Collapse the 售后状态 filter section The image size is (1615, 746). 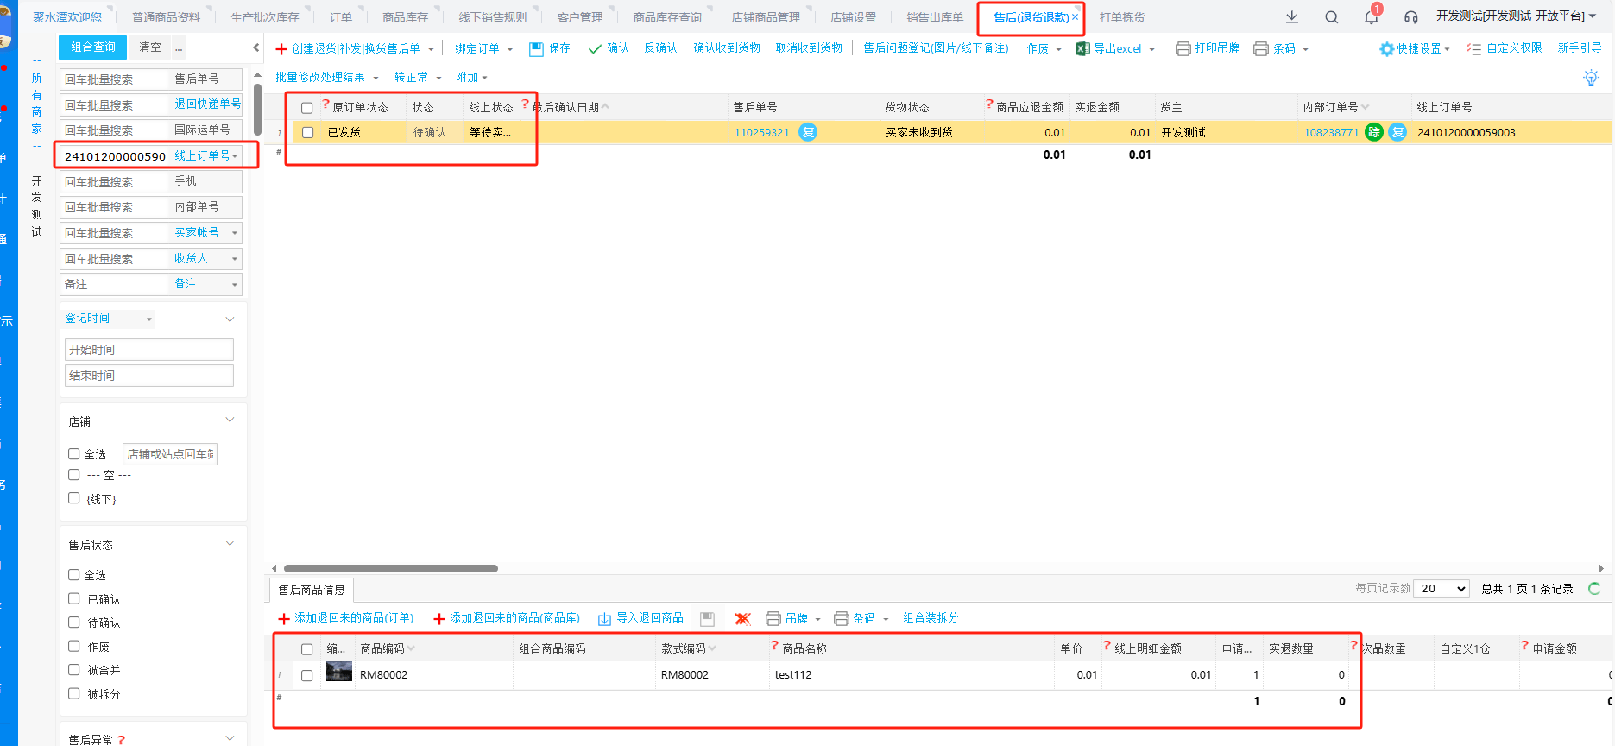(x=230, y=544)
